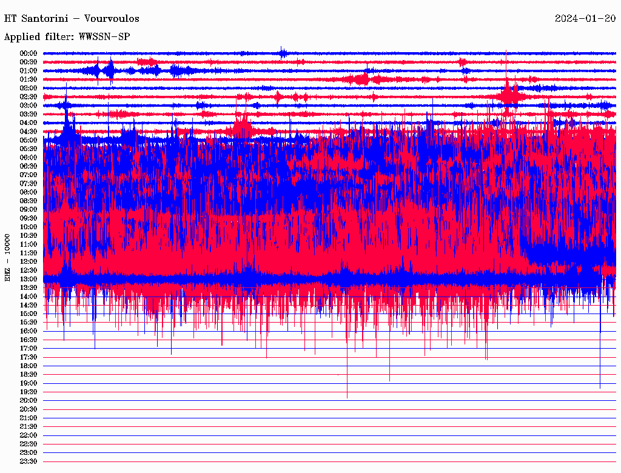Click the vertical EHZ – 10000 axis label
The width and height of the screenshot is (621, 473).
click(8, 257)
